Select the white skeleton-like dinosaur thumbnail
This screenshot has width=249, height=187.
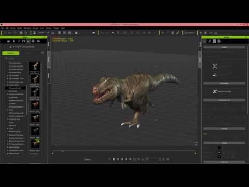click(35, 92)
